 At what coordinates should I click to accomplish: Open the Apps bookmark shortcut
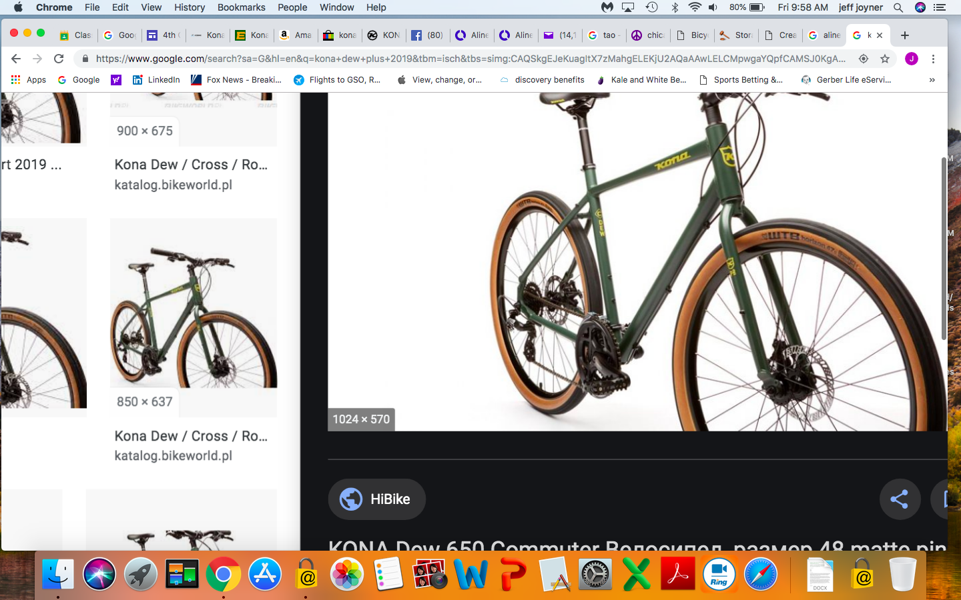click(x=29, y=80)
